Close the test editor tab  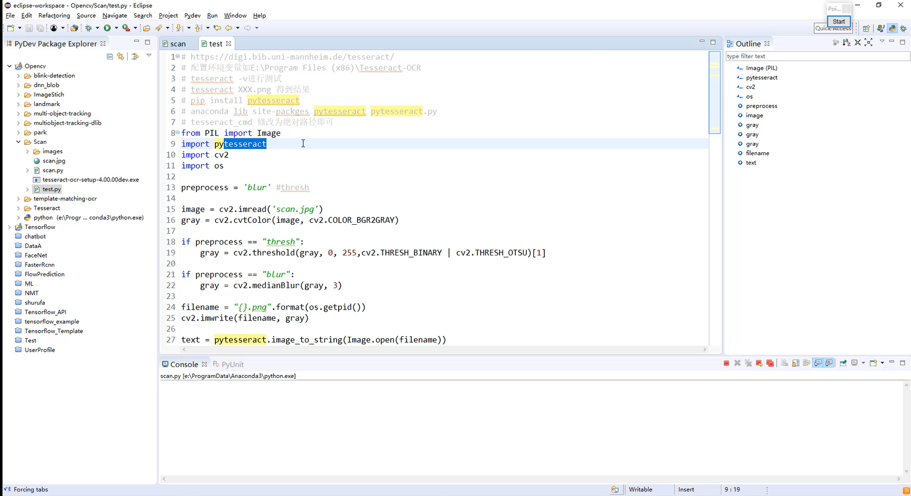(x=228, y=44)
